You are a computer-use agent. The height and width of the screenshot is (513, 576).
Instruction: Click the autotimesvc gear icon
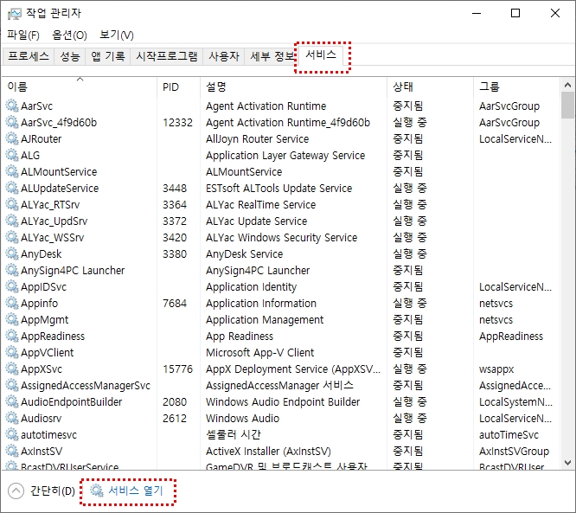[12, 435]
